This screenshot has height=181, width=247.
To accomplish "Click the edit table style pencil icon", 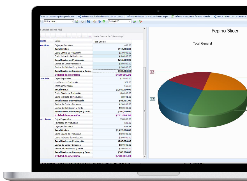I will [77, 21].
